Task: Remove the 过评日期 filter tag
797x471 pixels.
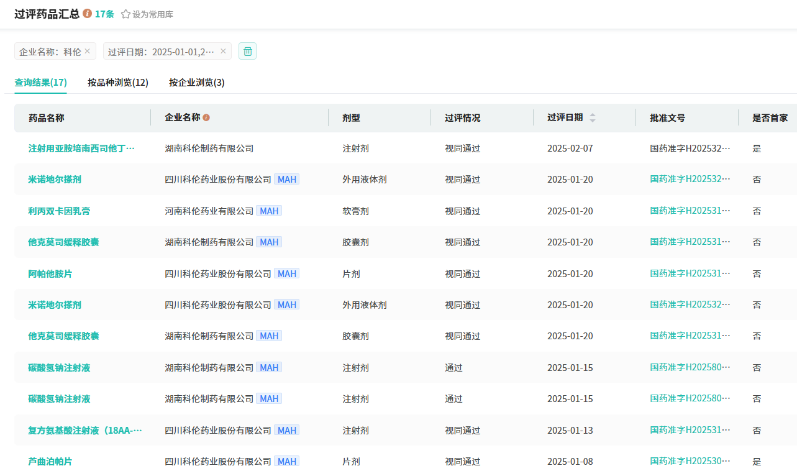Action: (x=223, y=51)
